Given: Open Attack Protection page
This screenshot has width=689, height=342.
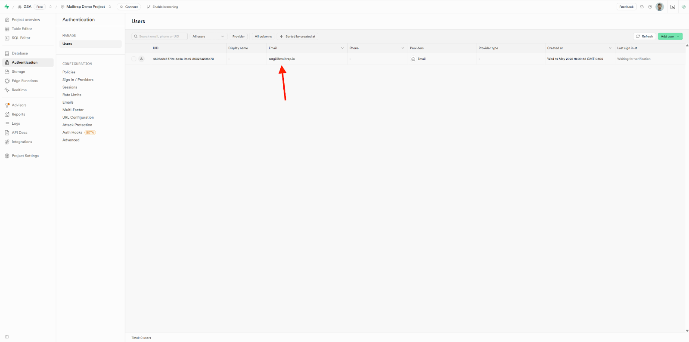Looking at the screenshot, I should point(77,125).
